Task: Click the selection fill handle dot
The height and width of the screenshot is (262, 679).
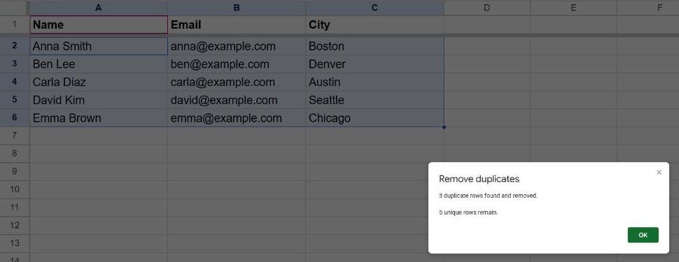Action: (x=444, y=127)
